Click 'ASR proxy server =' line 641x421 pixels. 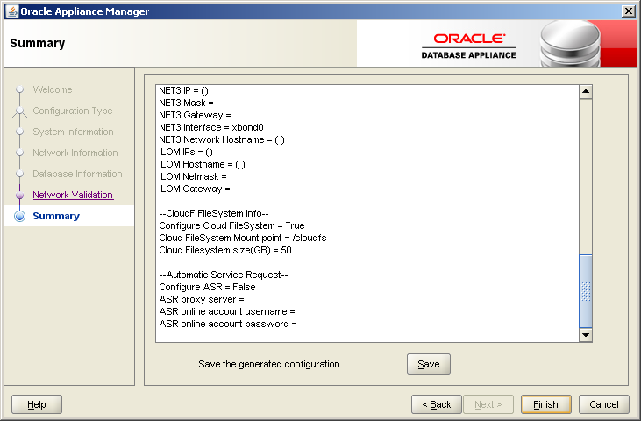point(201,299)
